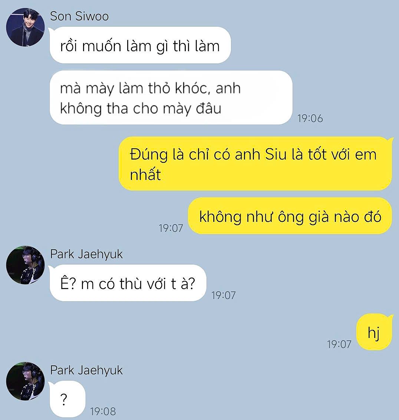Click the 19:07 timestamp after Park Jaehyuk's question
The width and height of the screenshot is (399, 420).
224,295
